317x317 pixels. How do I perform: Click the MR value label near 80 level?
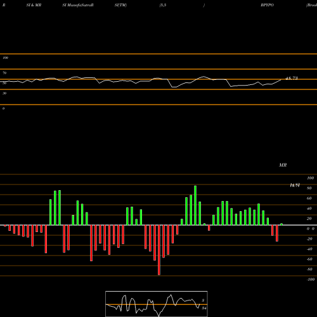pos(295,185)
